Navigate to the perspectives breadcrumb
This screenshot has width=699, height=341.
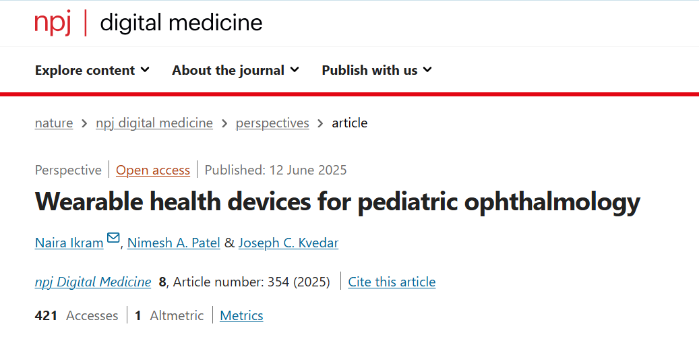272,123
